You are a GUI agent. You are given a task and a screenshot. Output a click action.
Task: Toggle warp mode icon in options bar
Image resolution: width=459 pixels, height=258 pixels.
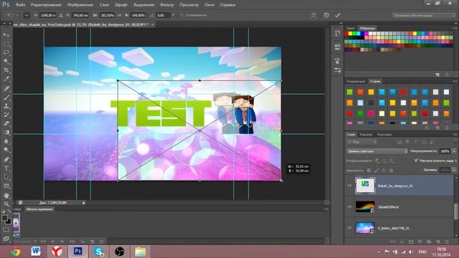[x=313, y=15]
